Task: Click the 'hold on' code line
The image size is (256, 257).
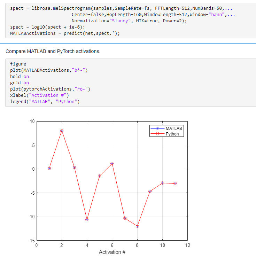Action: pyautogui.click(x=20, y=77)
